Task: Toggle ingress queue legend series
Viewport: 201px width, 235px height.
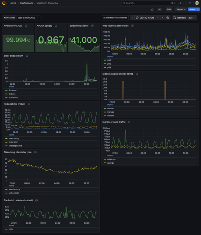Action: coord(111,112)
